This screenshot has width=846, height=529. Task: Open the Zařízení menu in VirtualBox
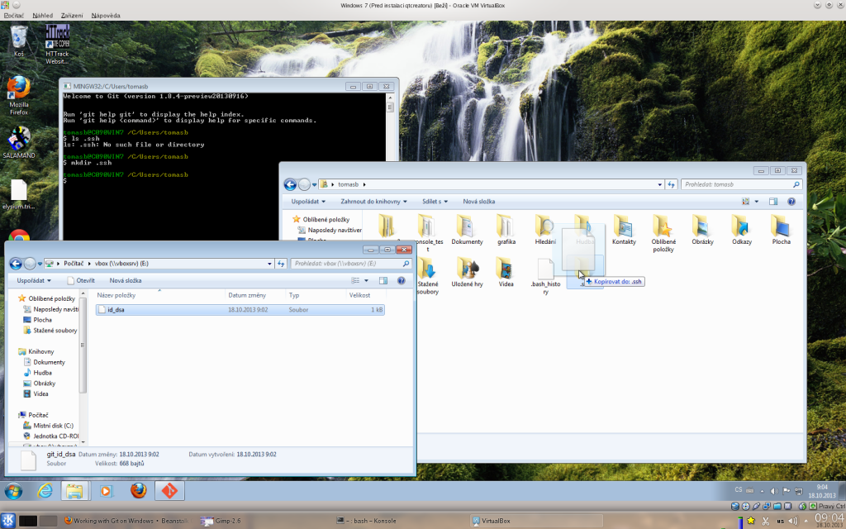point(72,16)
